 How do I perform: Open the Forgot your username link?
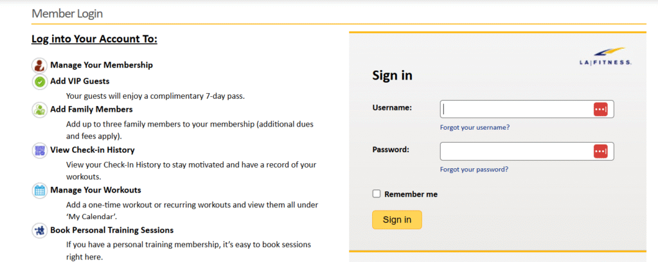(x=475, y=127)
